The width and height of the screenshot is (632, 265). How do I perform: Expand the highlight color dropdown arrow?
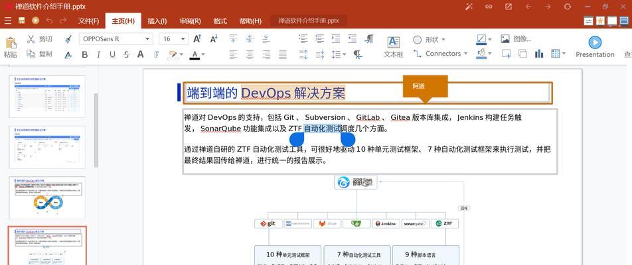[181, 54]
